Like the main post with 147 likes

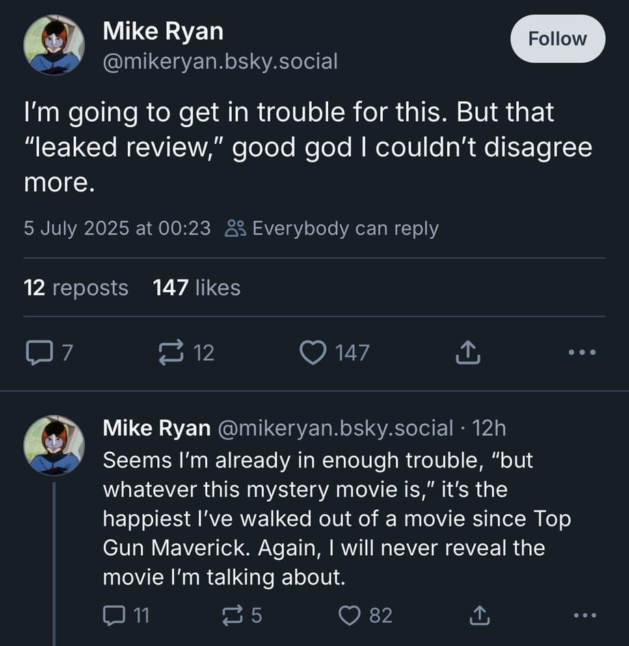pos(313,353)
